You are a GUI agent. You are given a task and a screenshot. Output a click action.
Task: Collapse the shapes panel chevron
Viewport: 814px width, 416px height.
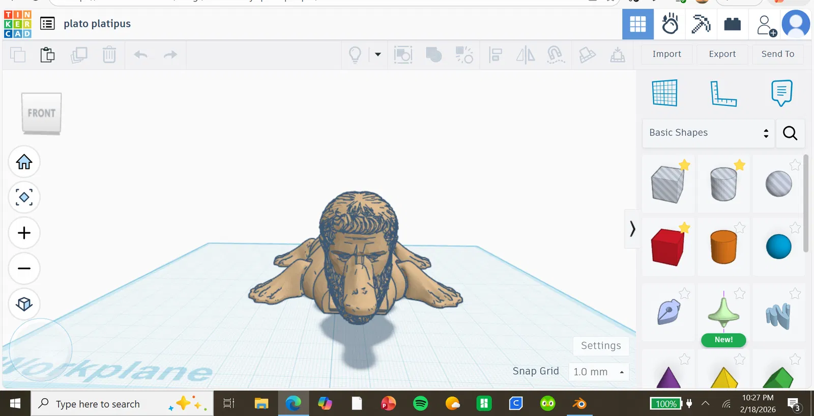pyautogui.click(x=632, y=229)
